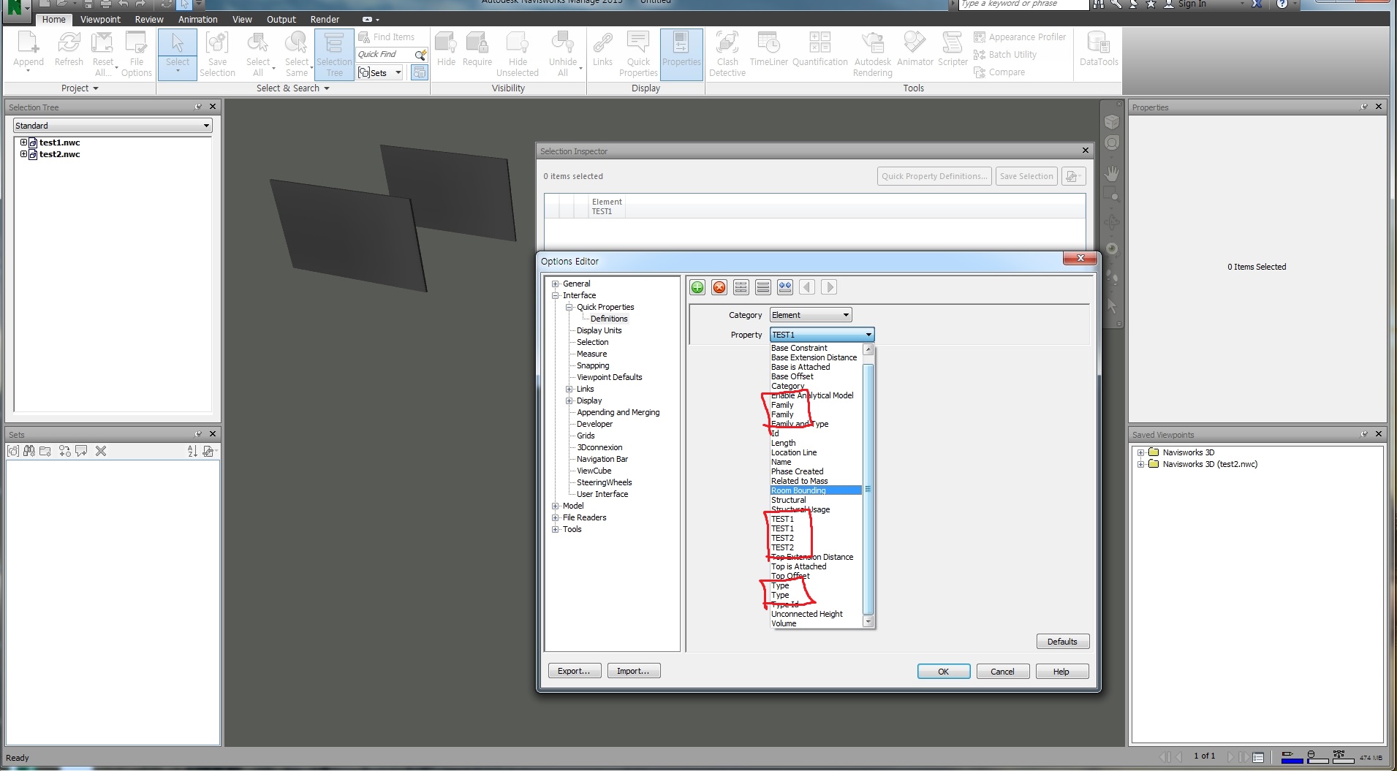Open the Quantification tool
This screenshot has height=771, width=1397.
(820, 50)
